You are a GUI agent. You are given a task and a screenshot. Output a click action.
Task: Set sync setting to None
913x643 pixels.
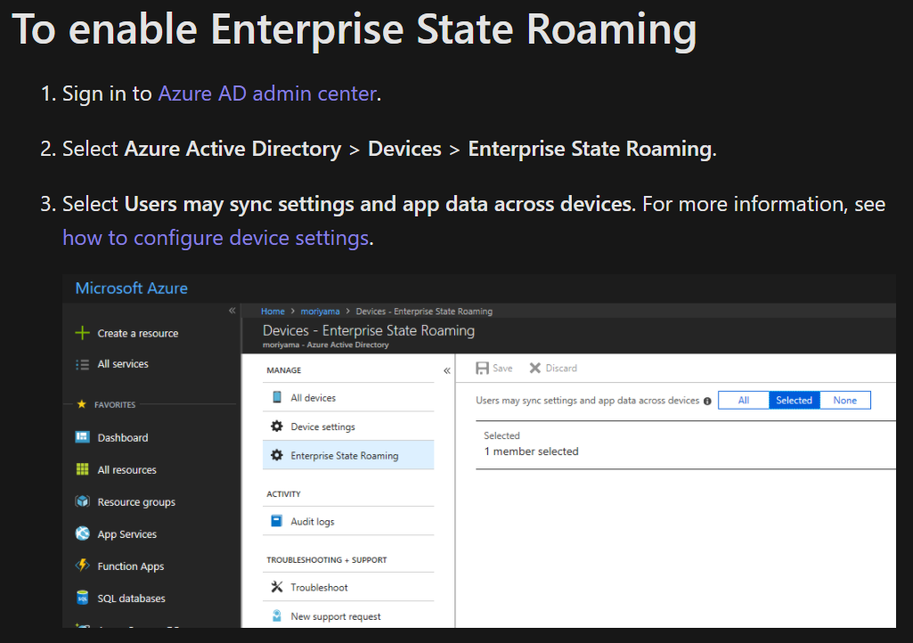point(844,399)
